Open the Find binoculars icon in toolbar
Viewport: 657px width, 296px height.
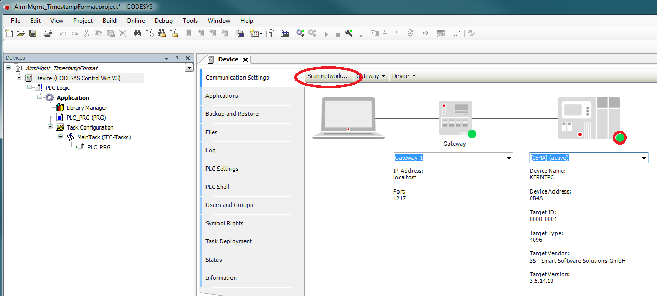coord(137,33)
